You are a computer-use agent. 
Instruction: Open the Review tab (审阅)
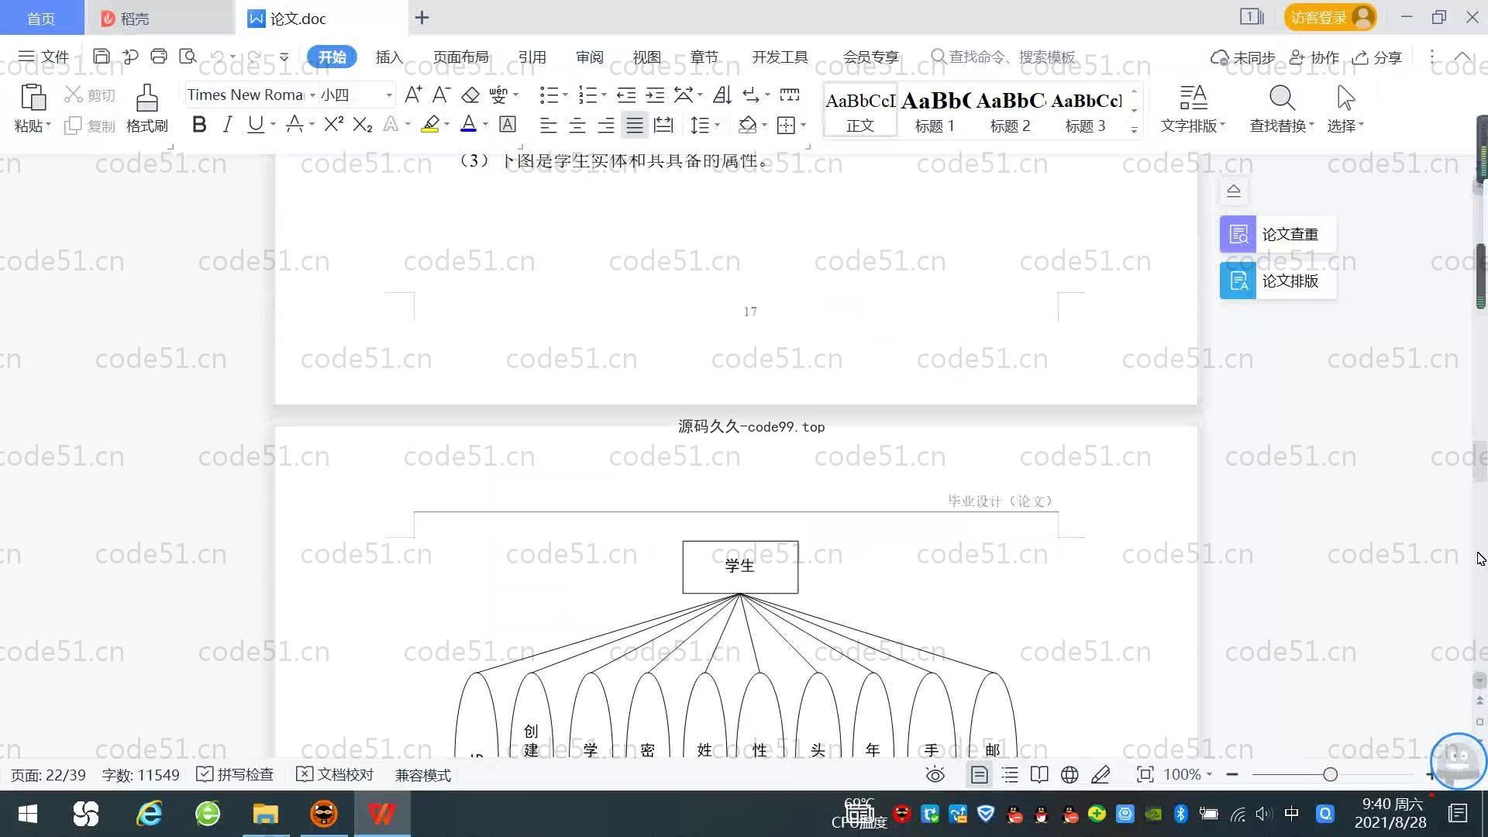click(589, 57)
